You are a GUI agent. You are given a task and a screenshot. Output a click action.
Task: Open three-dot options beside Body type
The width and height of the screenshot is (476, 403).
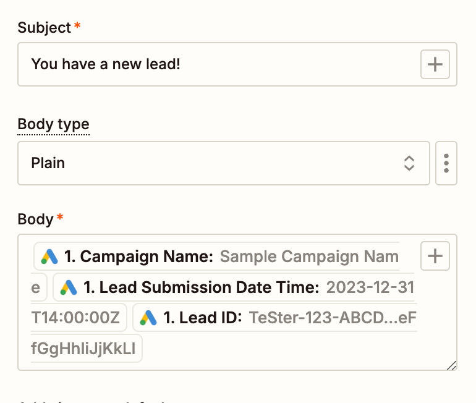click(446, 163)
